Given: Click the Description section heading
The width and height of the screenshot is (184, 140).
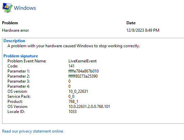Looking at the screenshot, I should tap(14, 41).
